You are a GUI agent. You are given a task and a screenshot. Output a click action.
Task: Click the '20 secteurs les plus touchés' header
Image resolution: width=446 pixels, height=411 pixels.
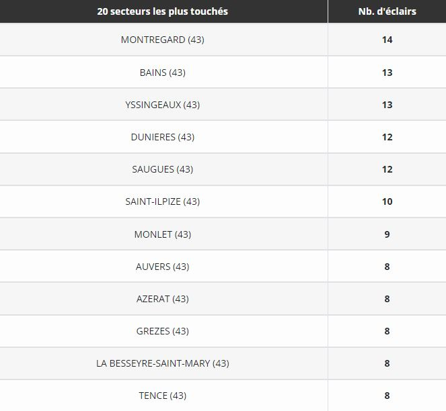coord(162,11)
